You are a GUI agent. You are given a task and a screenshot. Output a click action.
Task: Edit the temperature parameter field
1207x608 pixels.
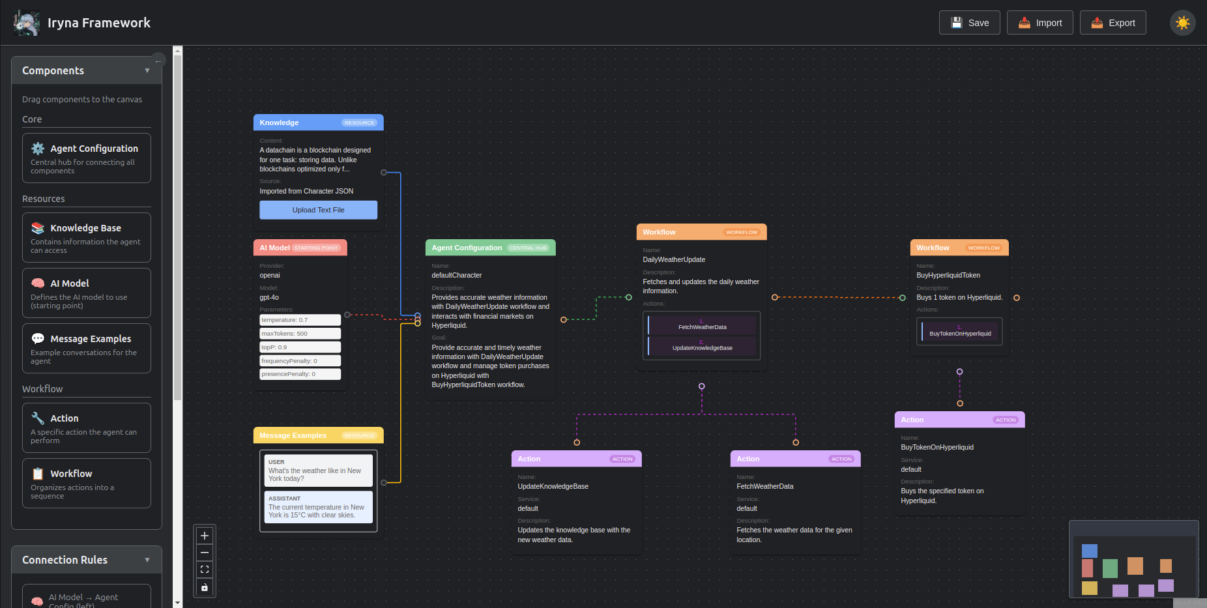[x=300, y=320]
